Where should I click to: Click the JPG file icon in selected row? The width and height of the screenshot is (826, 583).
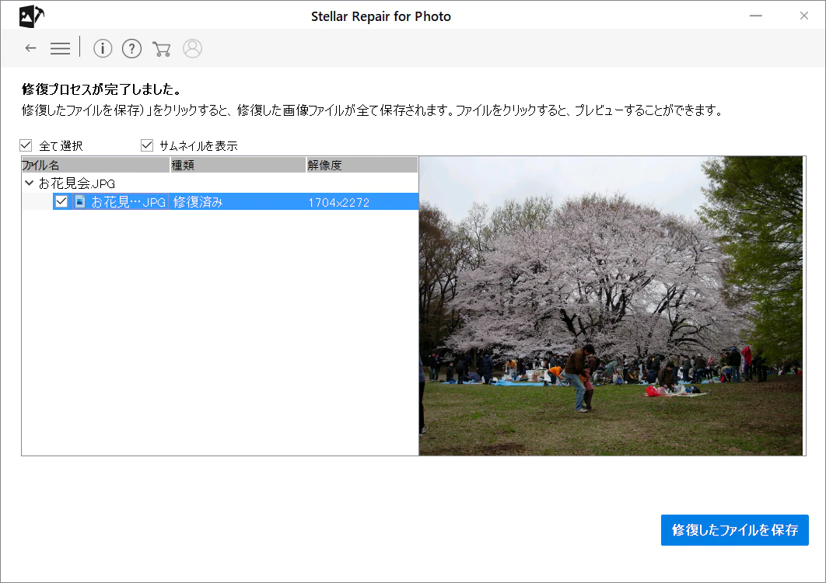pos(80,201)
